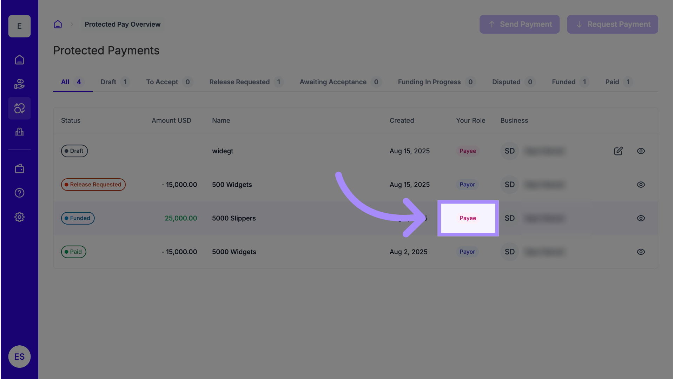Viewport: 674px width, 379px height.
Task: Click the Request Payment button
Action: click(x=613, y=25)
